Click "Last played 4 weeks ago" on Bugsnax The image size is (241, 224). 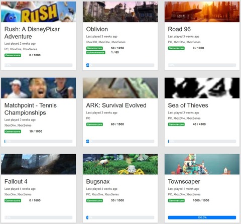tap(102, 189)
